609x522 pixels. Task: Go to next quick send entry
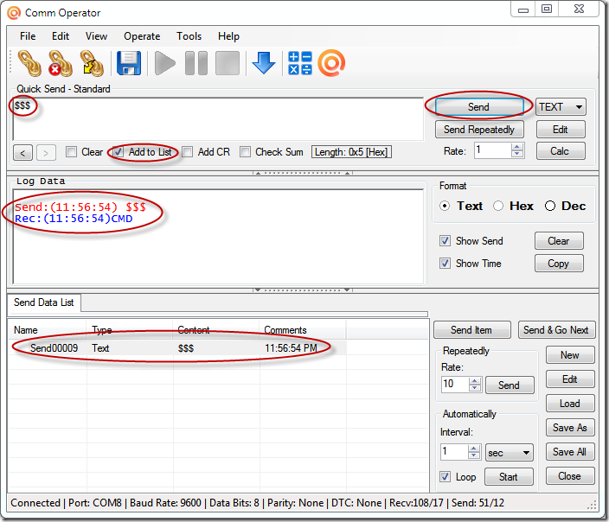pyautogui.click(x=46, y=152)
